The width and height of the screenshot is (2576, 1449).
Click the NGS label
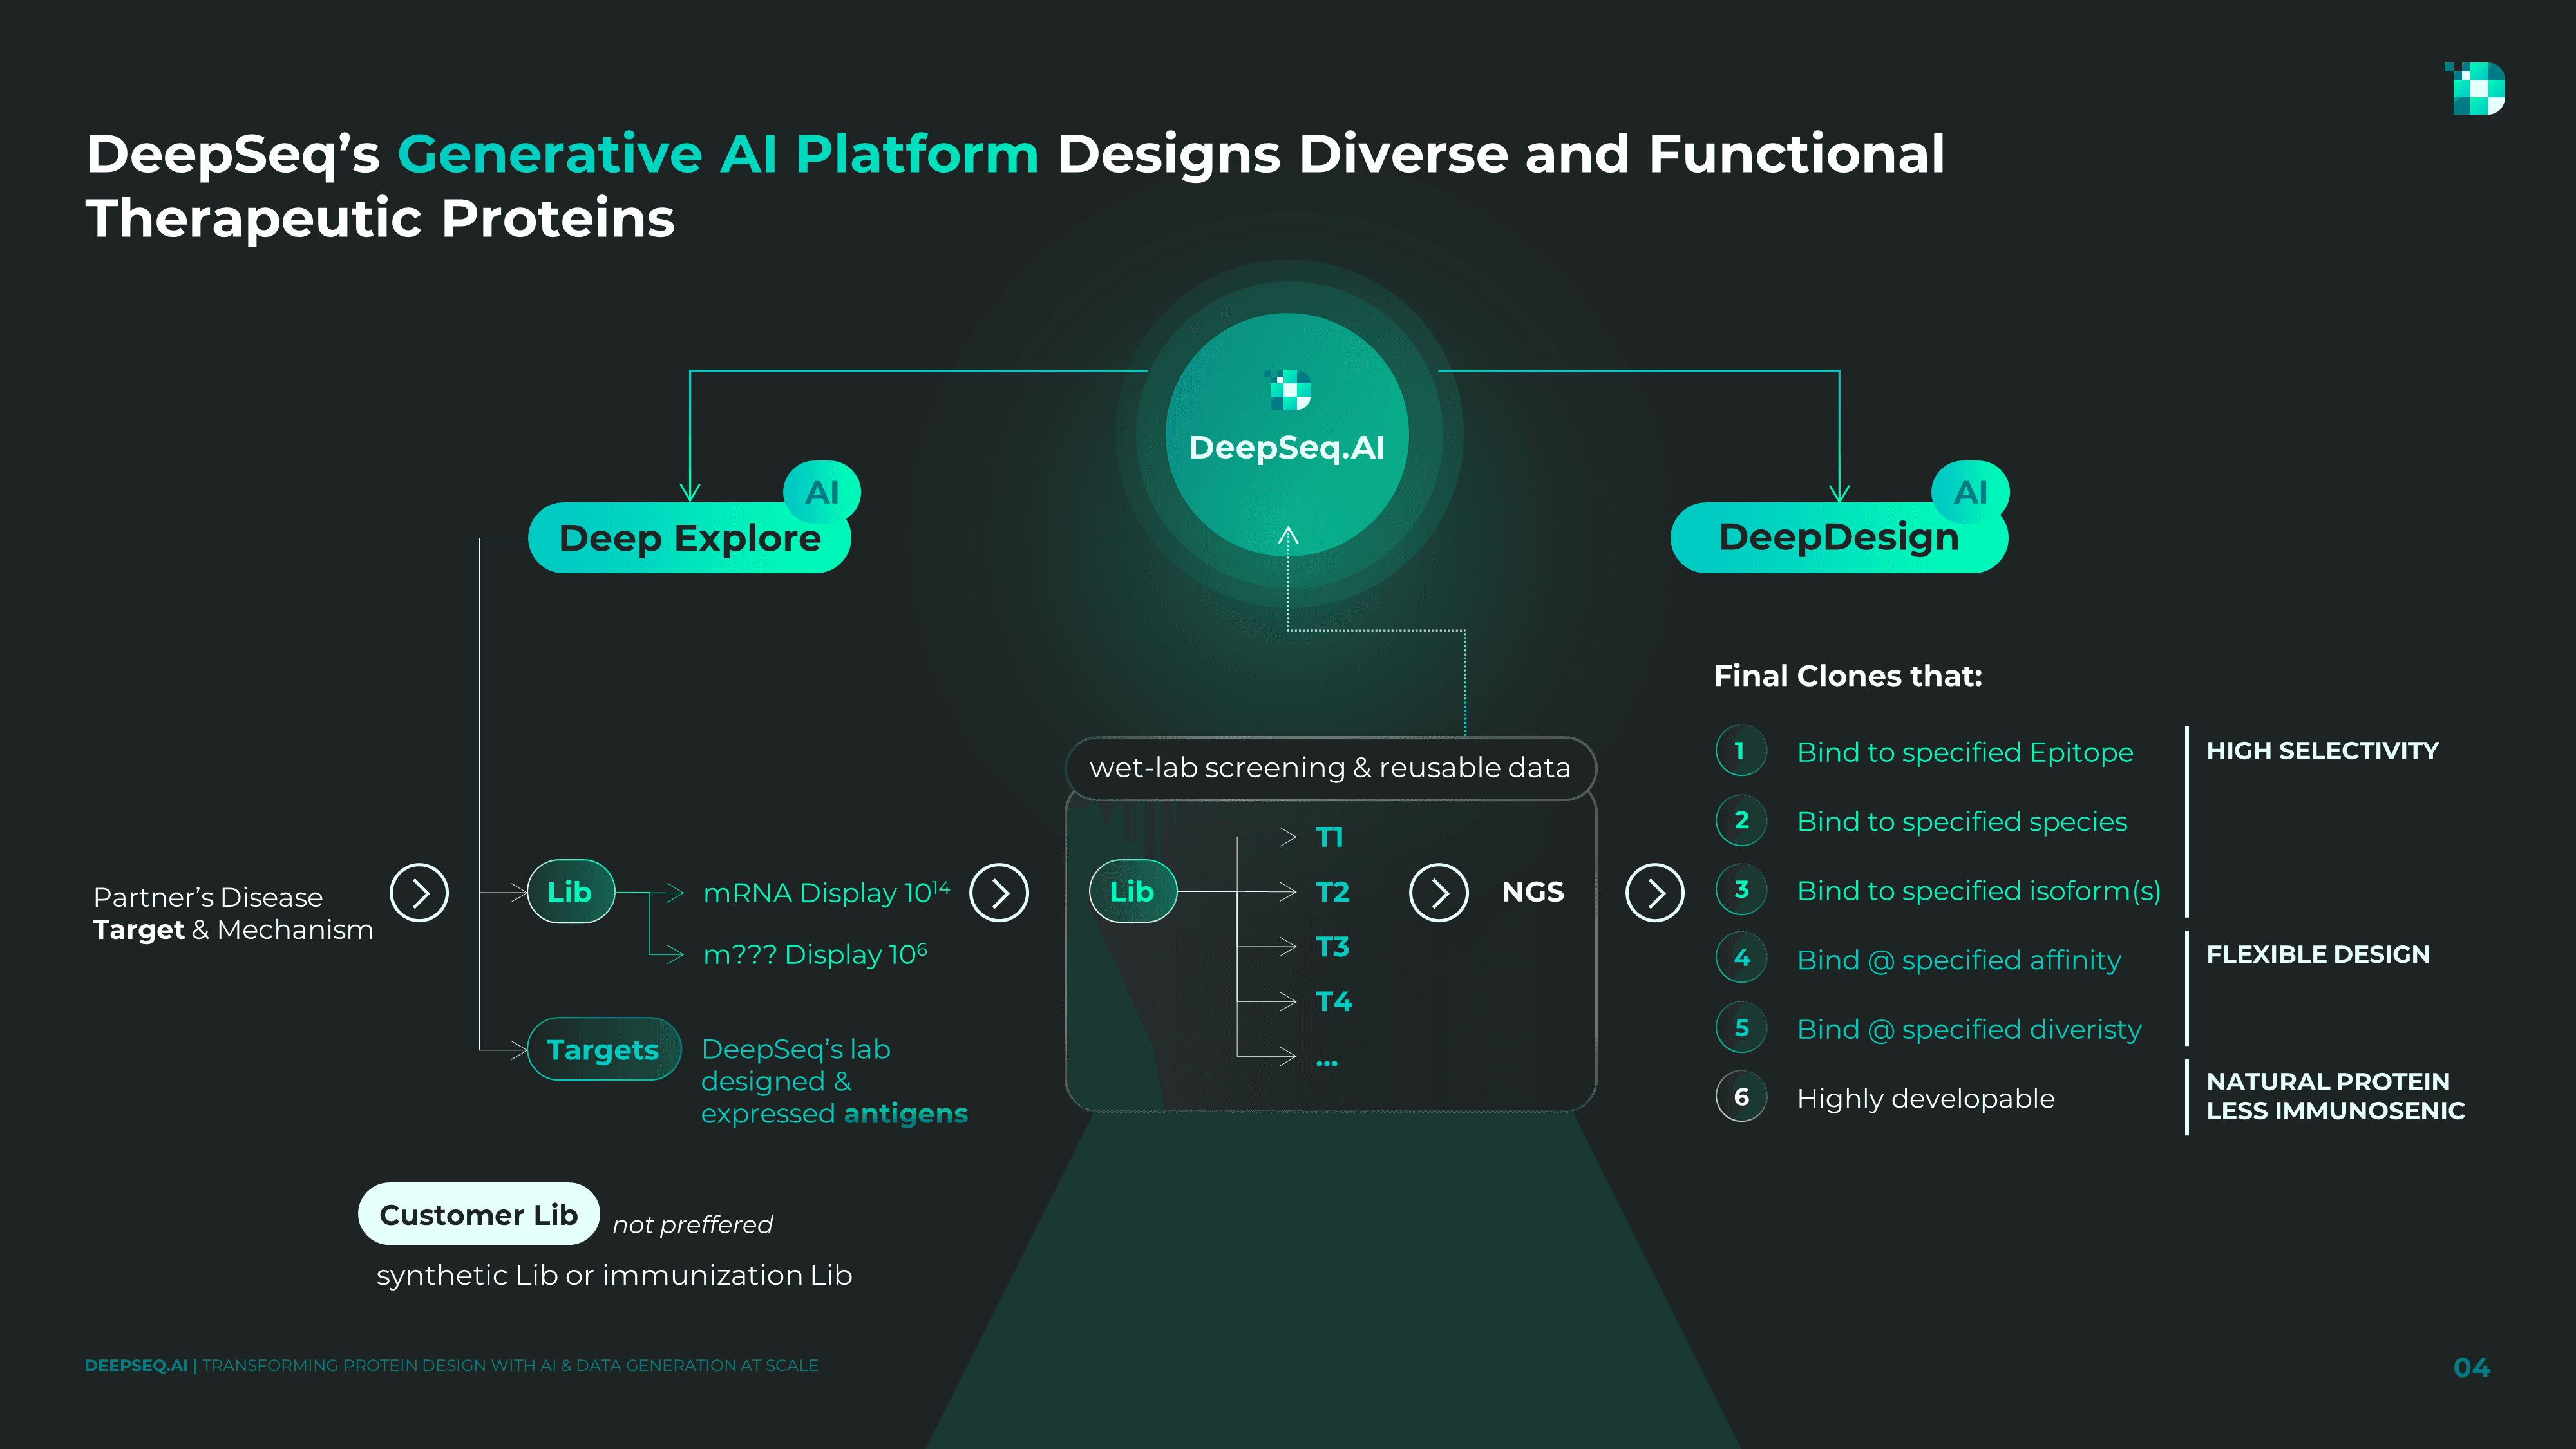[x=1533, y=892]
